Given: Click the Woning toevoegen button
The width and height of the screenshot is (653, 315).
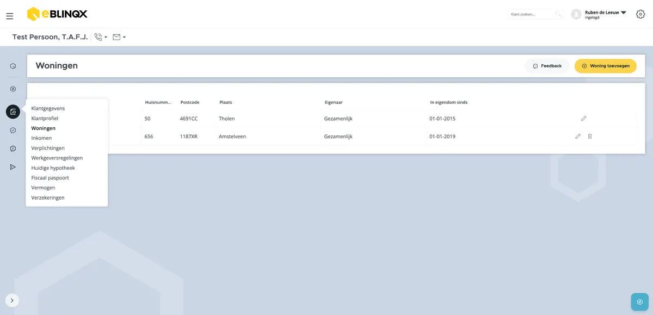Looking at the screenshot, I should [x=606, y=66].
